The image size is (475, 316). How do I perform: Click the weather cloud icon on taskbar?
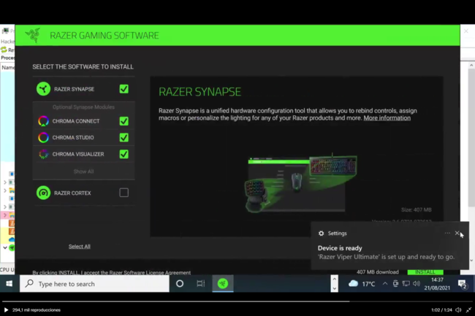click(353, 284)
